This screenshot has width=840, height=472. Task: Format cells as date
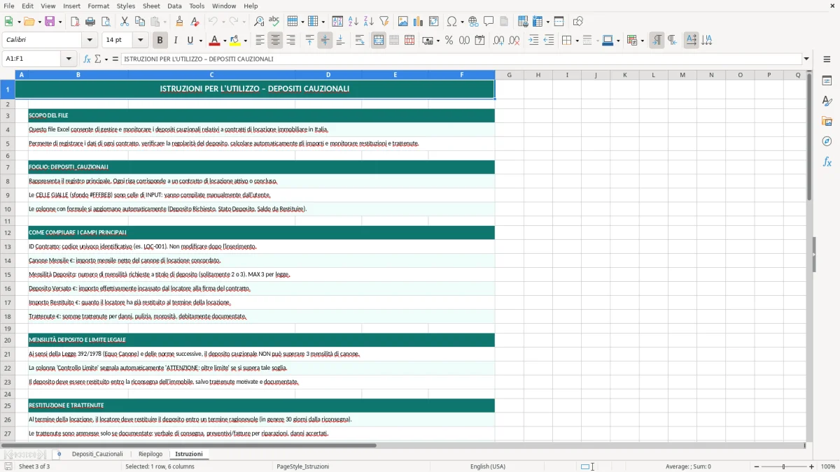pos(479,41)
